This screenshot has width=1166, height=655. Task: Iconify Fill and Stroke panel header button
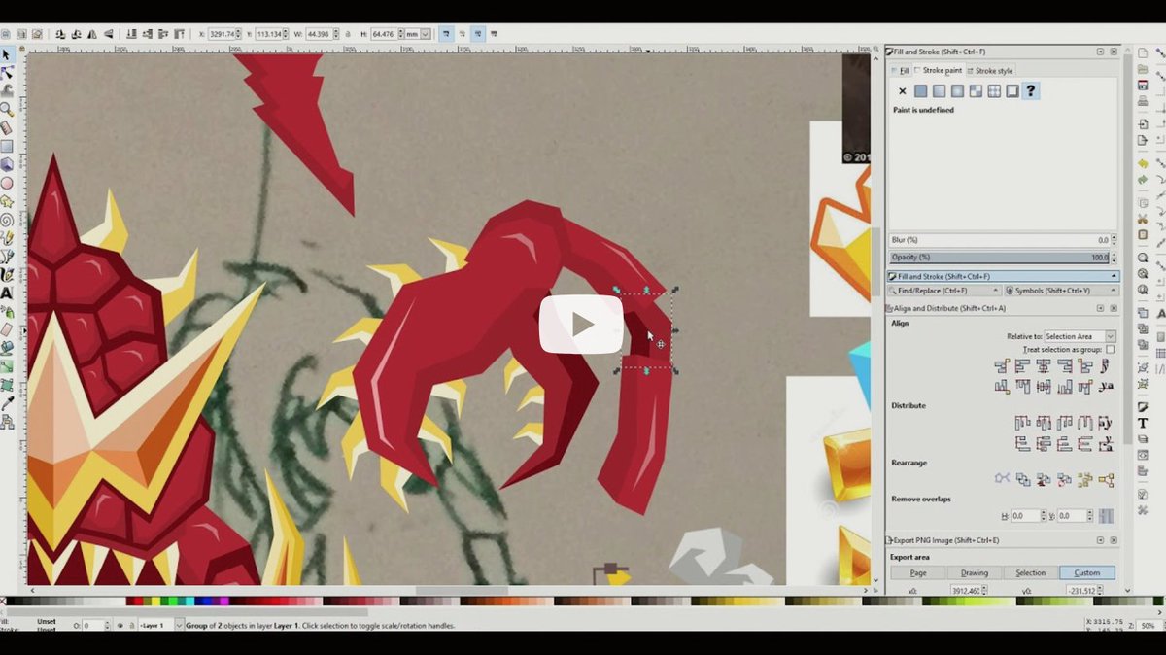pyautogui.click(x=1100, y=52)
